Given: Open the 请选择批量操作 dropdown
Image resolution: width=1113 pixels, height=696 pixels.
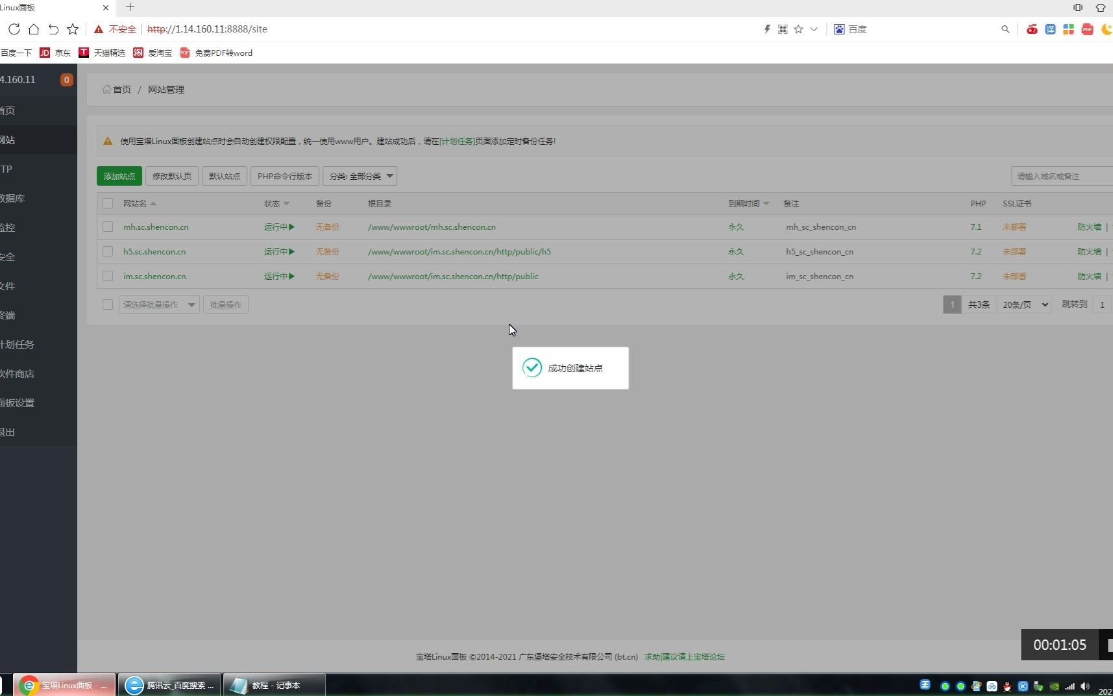Looking at the screenshot, I should pos(159,304).
